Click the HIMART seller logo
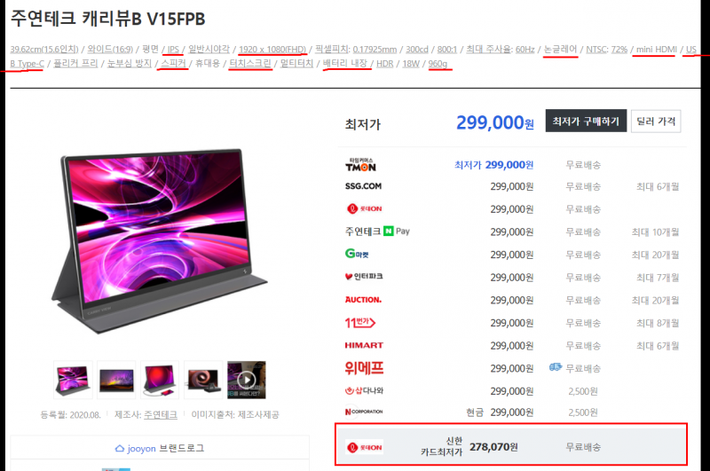 coord(364,345)
